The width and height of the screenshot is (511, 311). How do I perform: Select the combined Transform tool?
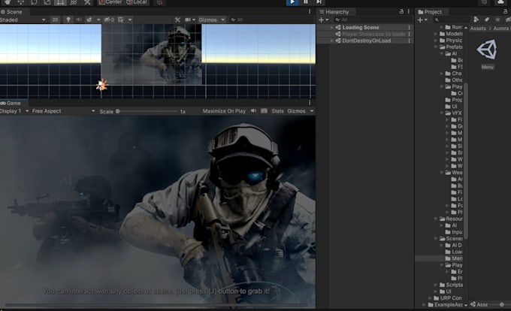coord(74,2)
